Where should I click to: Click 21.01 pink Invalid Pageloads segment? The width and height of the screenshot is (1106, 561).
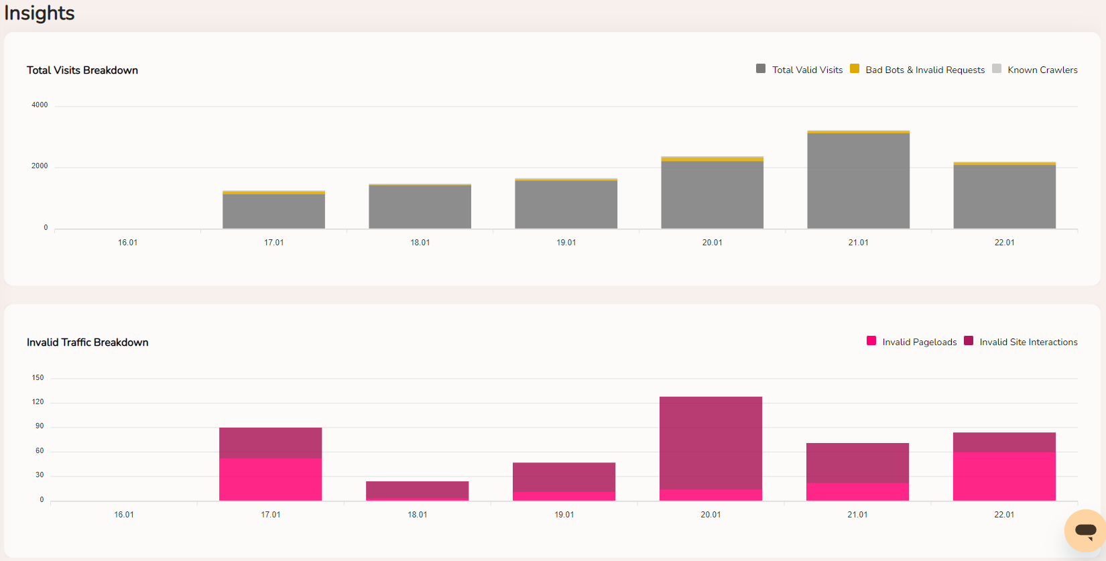(x=857, y=492)
